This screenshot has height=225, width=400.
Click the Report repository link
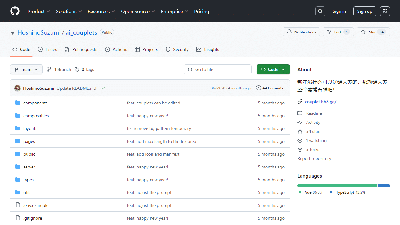coord(314,158)
